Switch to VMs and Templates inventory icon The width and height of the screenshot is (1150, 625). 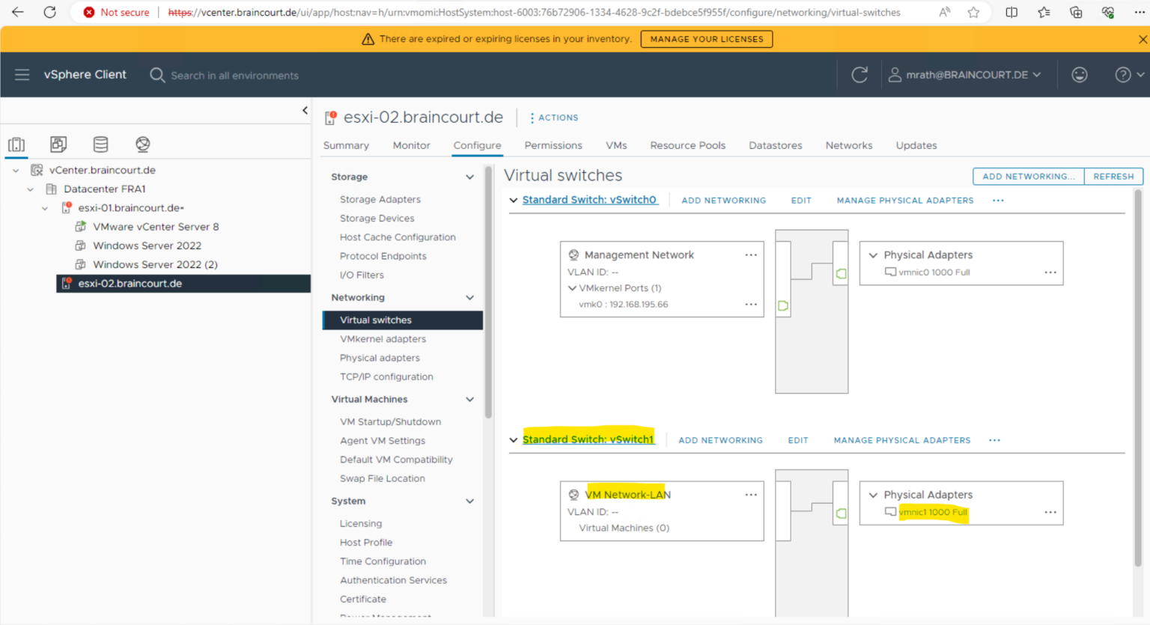(x=58, y=144)
